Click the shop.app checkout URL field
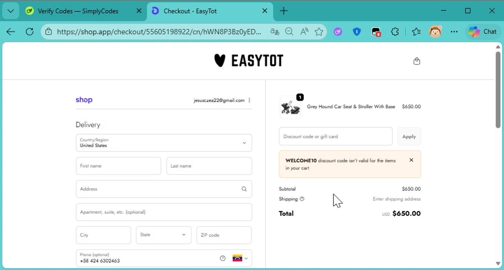The image size is (504, 270). (159, 32)
